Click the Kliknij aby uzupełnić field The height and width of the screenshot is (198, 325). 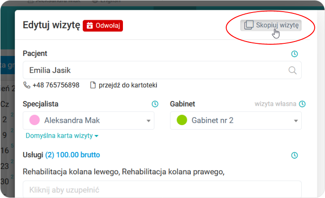click(x=162, y=190)
